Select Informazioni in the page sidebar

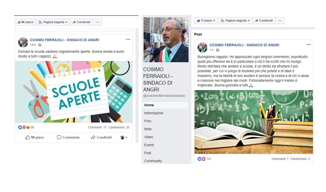pos(153,113)
